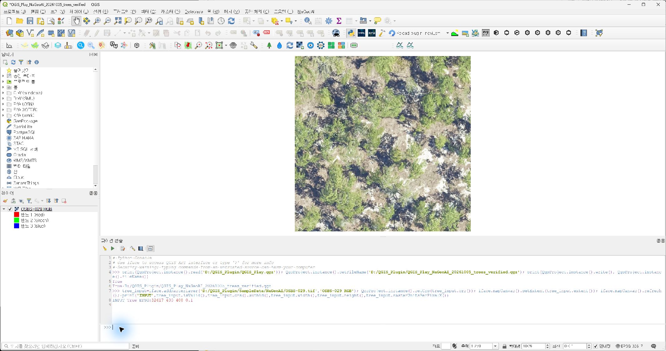666x351 pixels.
Task: Save the project with the floppy disk icon
Action: point(30,21)
